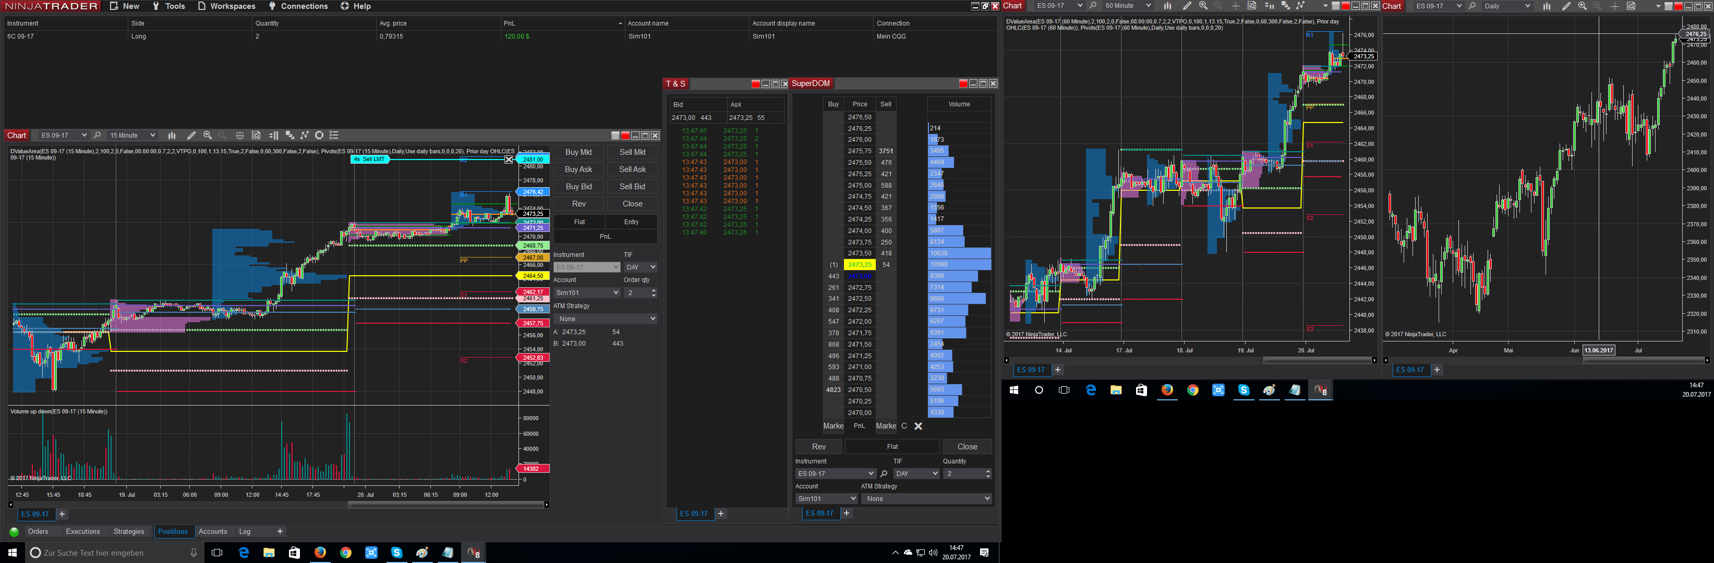This screenshot has width=1714, height=563.
Task: Open bar type selector in 15 Minute chart
Action: 172,136
